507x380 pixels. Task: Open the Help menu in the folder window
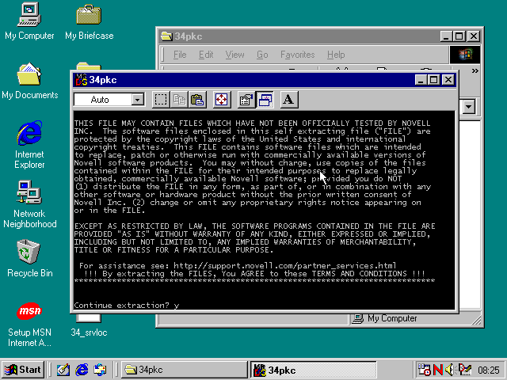pyautogui.click(x=336, y=55)
